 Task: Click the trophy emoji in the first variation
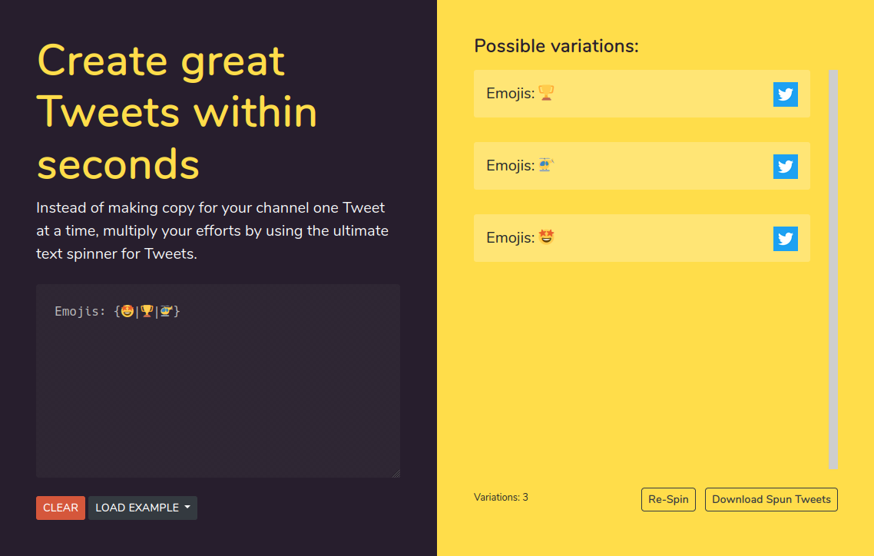[546, 94]
